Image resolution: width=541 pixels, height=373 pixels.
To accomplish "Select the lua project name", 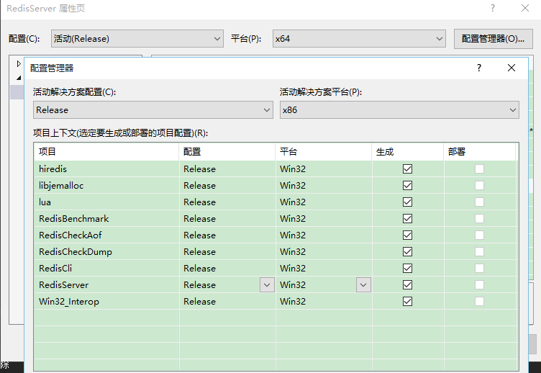I will (x=45, y=202).
